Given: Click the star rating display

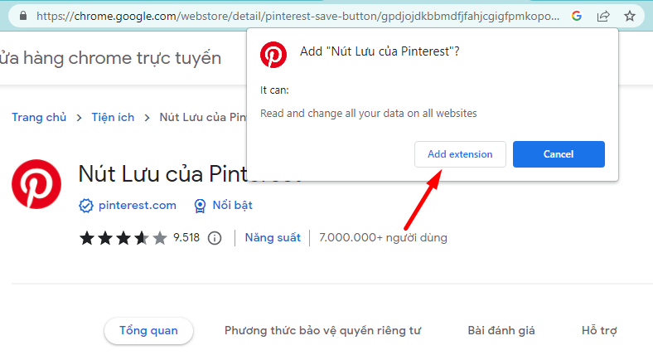Looking at the screenshot, I should click(123, 238).
